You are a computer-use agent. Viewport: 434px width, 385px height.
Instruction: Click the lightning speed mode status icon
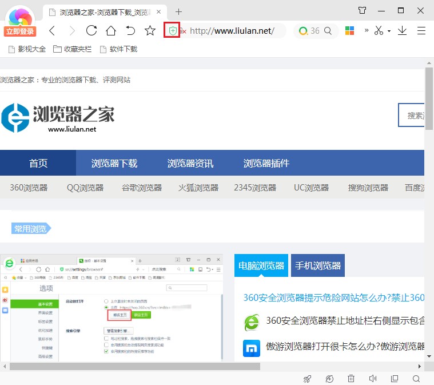[x=329, y=379]
